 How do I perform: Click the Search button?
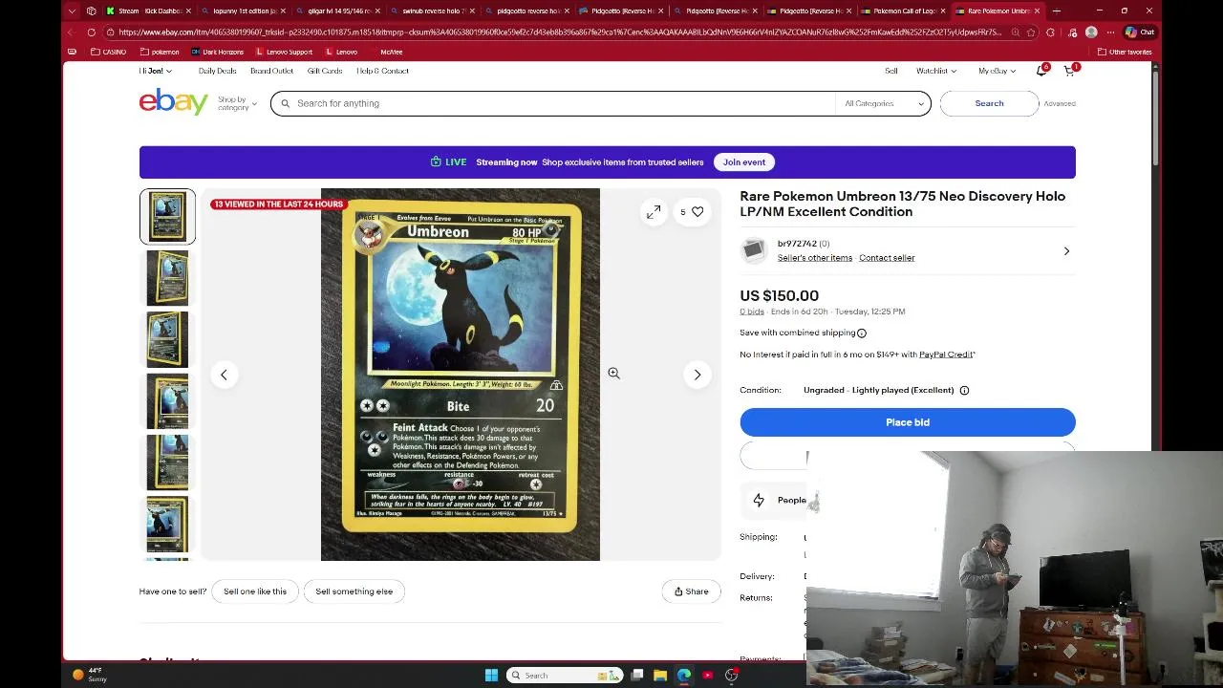click(x=989, y=103)
